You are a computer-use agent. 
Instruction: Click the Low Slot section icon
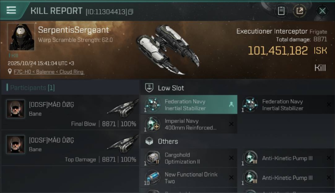tap(149, 88)
